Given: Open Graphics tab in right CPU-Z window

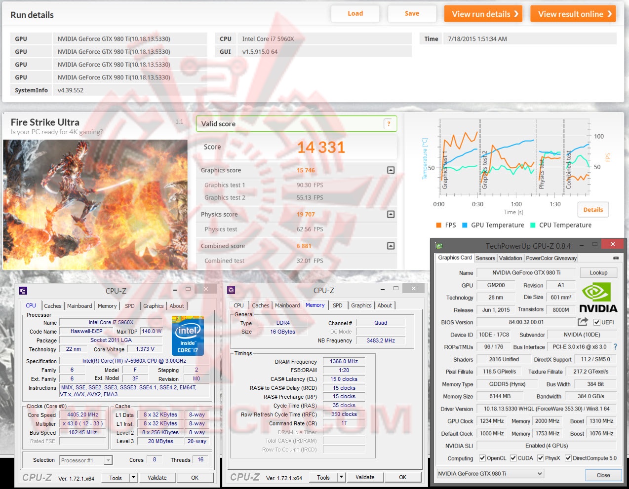Looking at the screenshot, I should [x=361, y=305].
